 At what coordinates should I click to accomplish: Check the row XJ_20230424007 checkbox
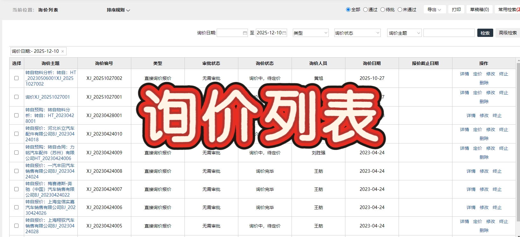pyautogui.click(x=17, y=189)
